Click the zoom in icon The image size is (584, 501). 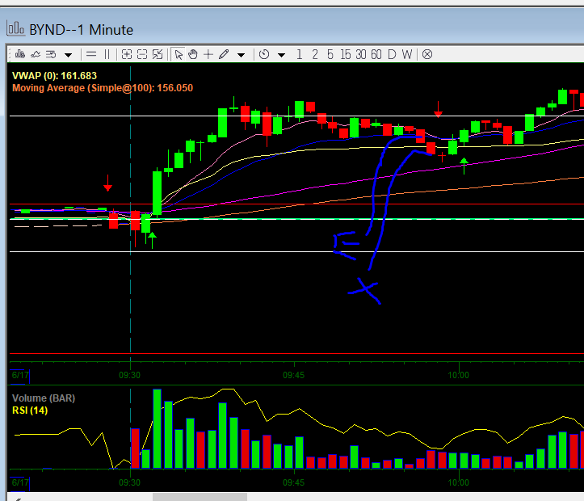tap(127, 54)
